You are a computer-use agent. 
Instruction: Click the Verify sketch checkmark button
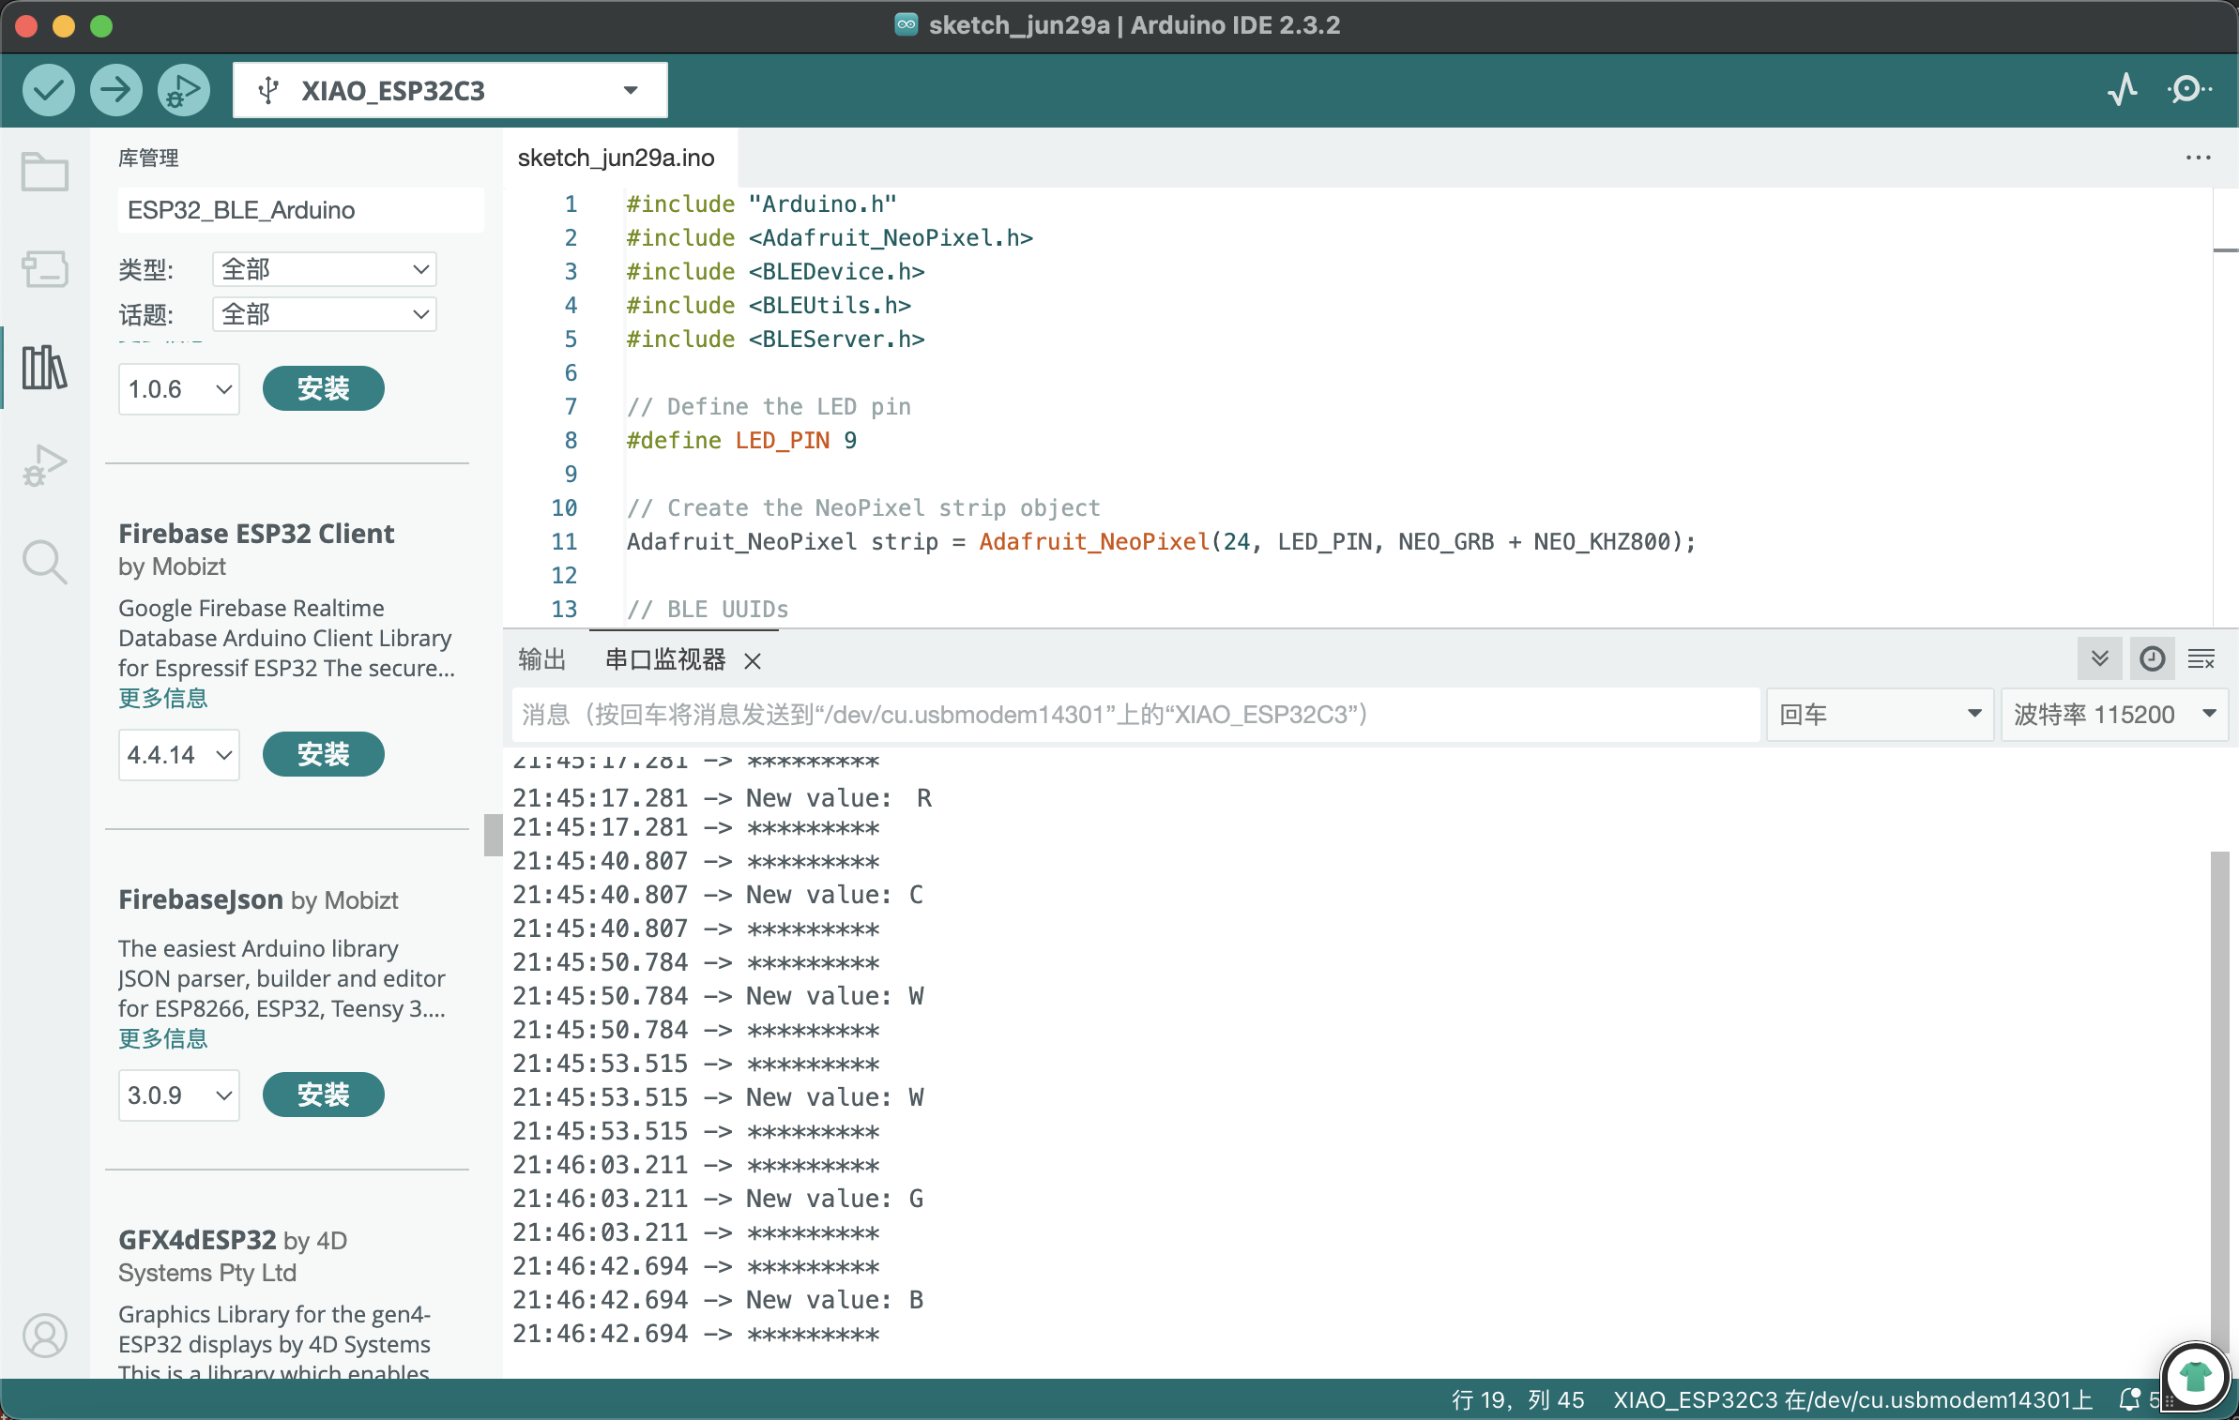[x=48, y=90]
